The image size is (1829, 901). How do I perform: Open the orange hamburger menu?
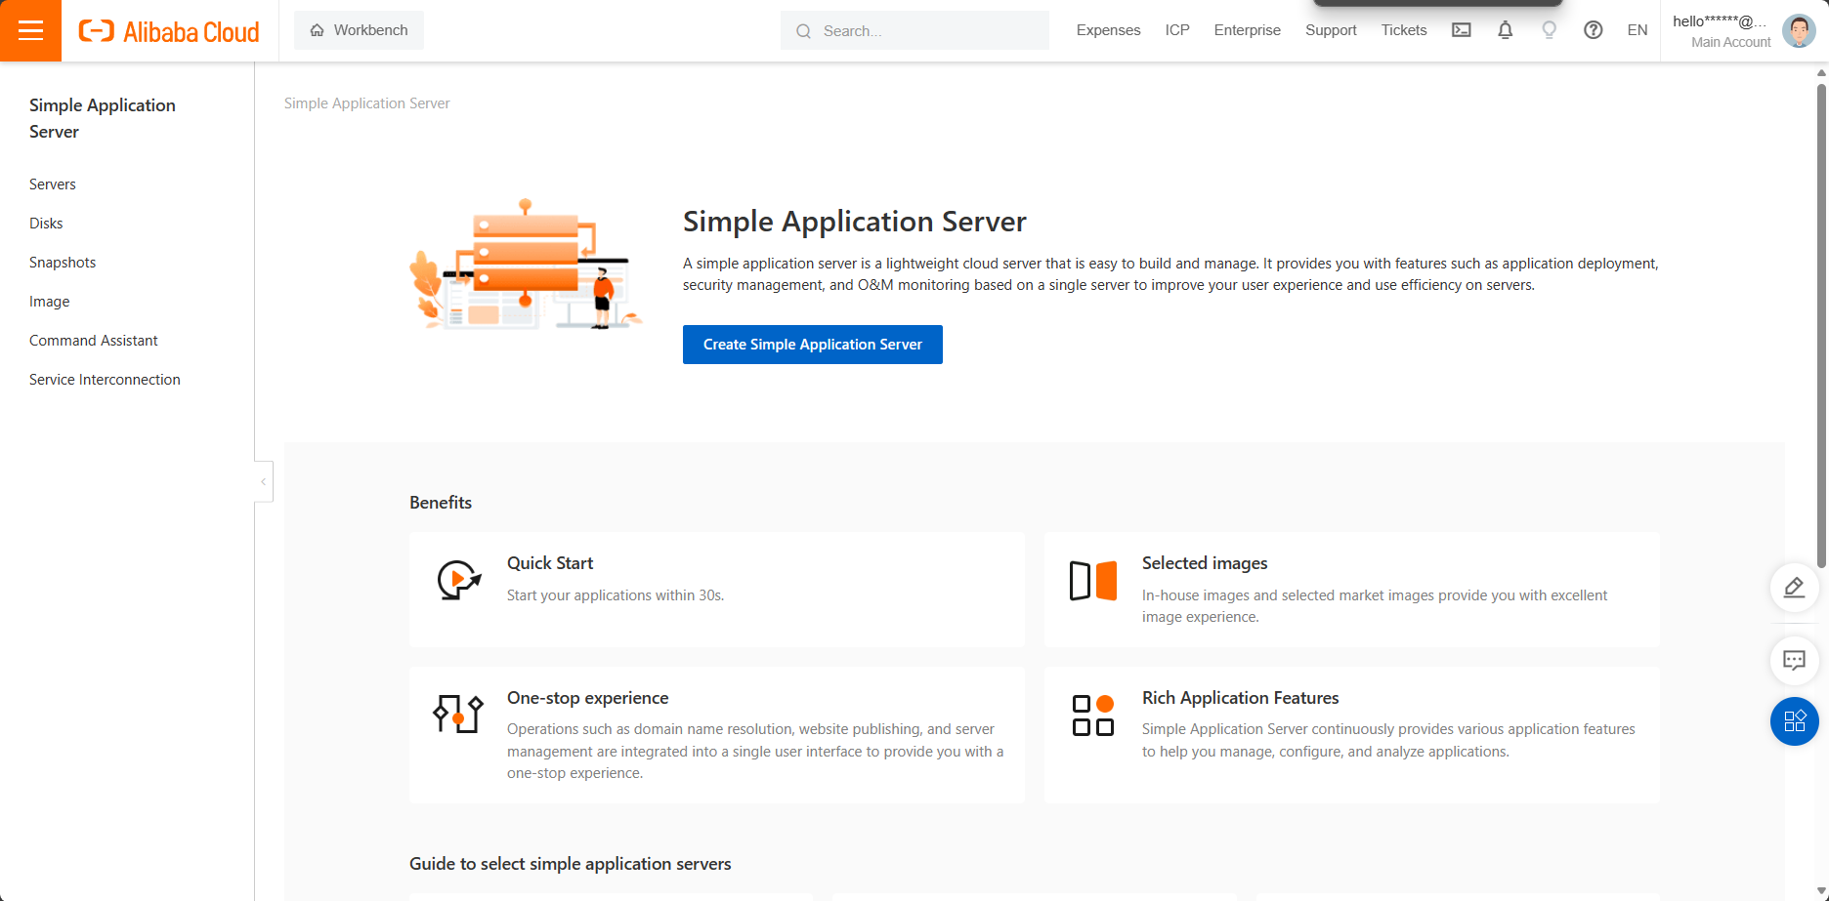(30, 30)
